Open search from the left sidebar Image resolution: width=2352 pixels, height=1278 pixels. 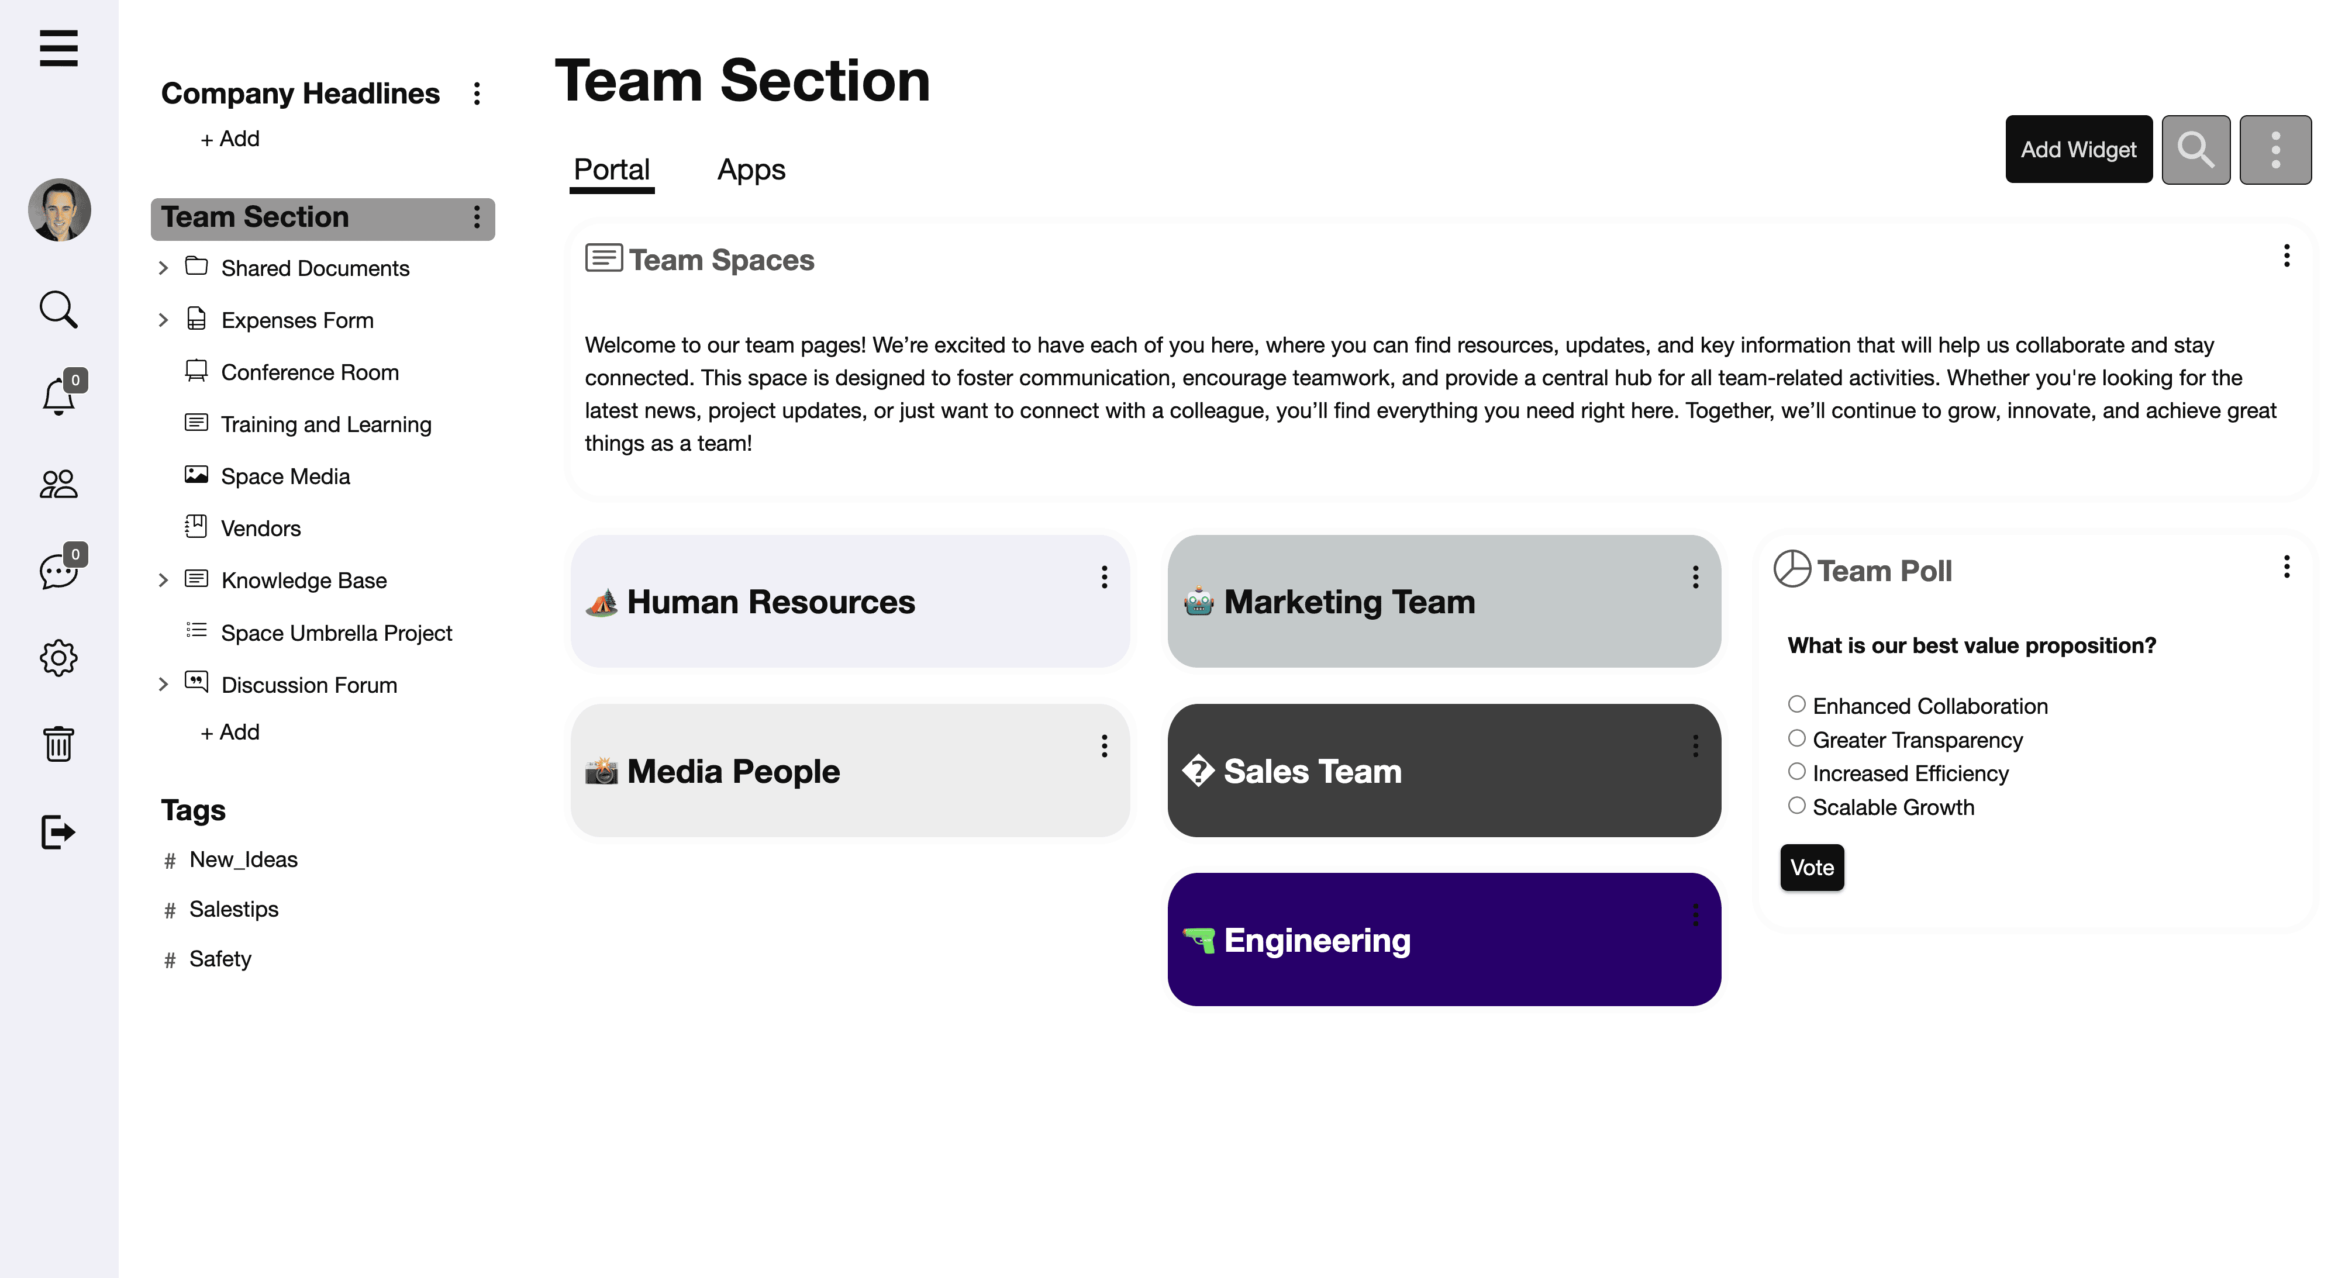coord(57,309)
